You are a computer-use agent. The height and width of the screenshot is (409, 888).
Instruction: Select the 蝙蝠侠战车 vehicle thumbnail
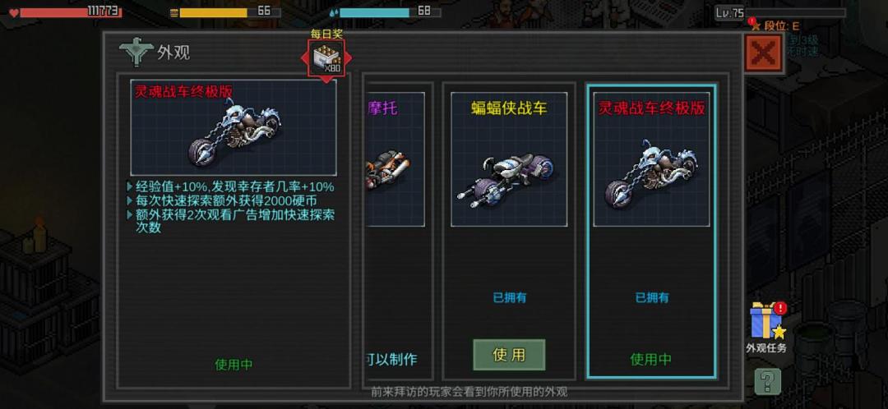(509, 159)
